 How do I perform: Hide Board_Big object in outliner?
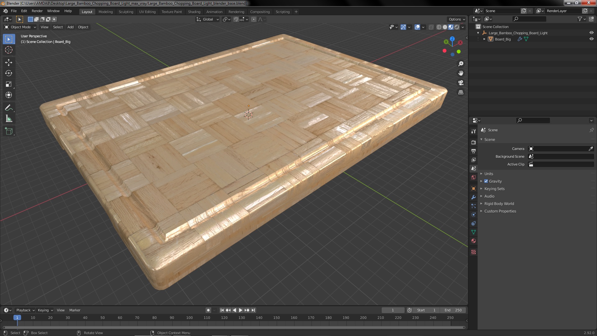(591, 39)
